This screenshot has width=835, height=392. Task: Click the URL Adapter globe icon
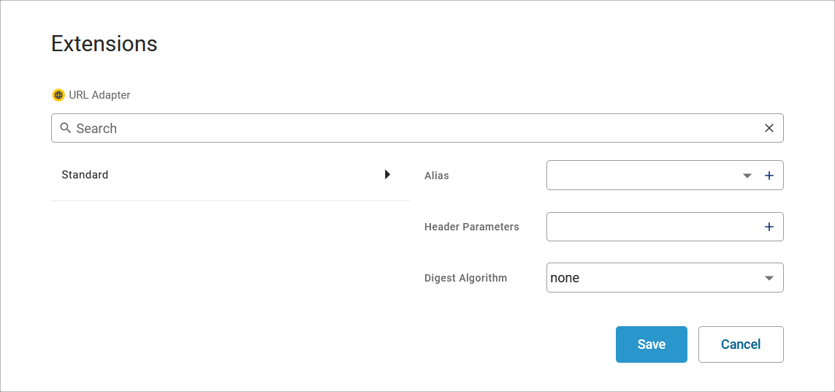[x=58, y=95]
